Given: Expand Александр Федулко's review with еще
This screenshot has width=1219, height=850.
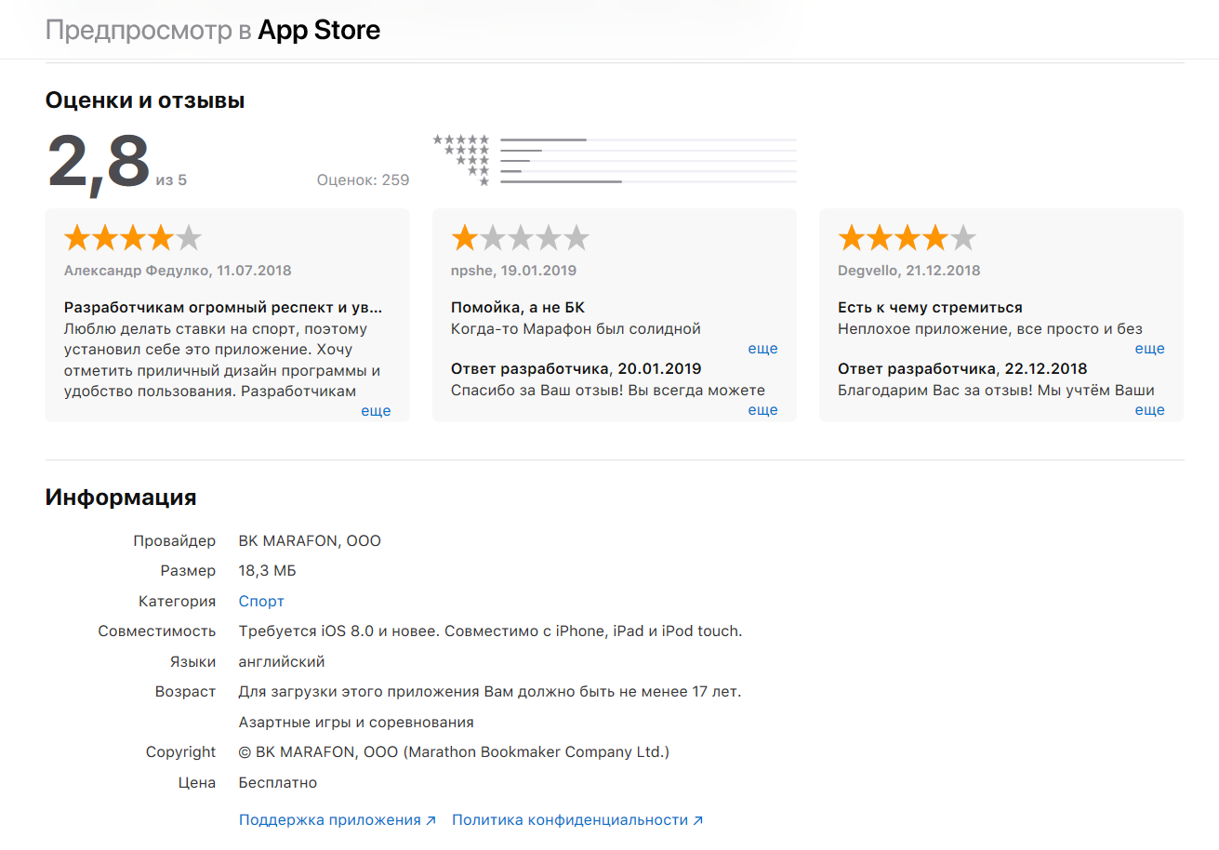Looking at the screenshot, I should point(376,410).
